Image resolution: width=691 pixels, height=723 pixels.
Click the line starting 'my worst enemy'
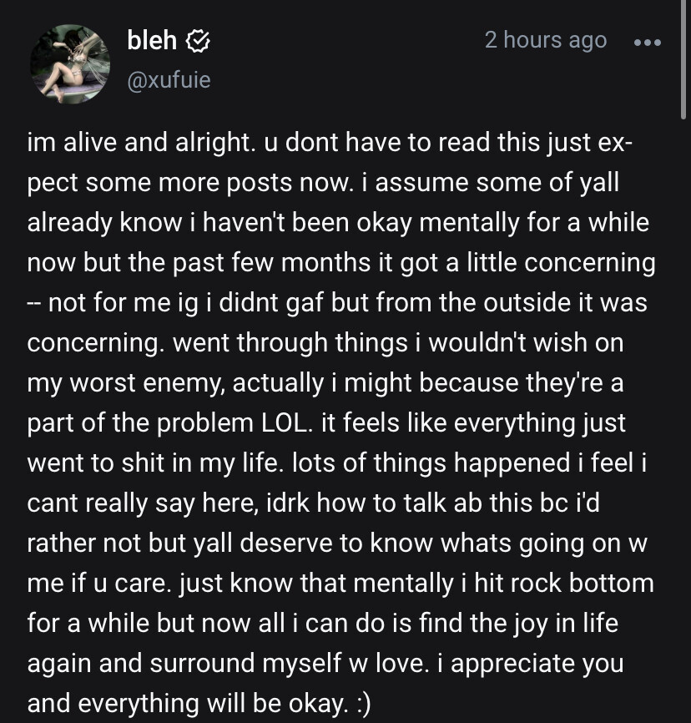pyautogui.click(x=325, y=383)
